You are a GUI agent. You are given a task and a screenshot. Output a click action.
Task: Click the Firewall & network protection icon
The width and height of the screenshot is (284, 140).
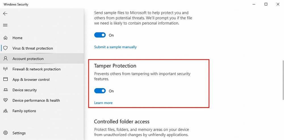click(x=5, y=69)
